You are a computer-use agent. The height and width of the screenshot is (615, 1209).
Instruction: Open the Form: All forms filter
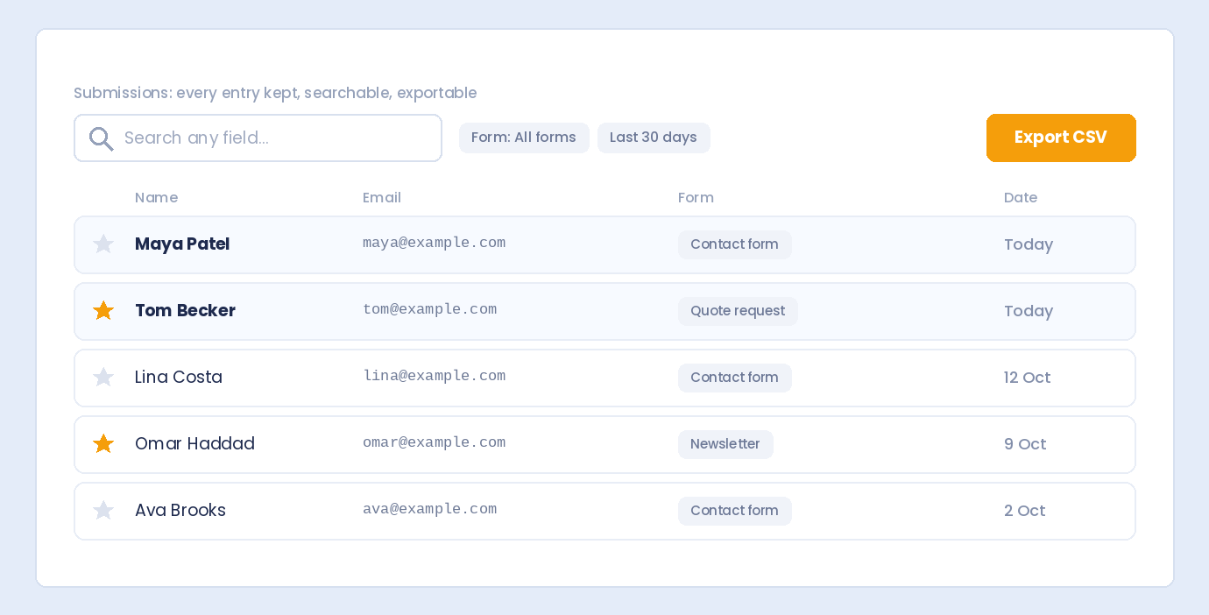pos(524,138)
